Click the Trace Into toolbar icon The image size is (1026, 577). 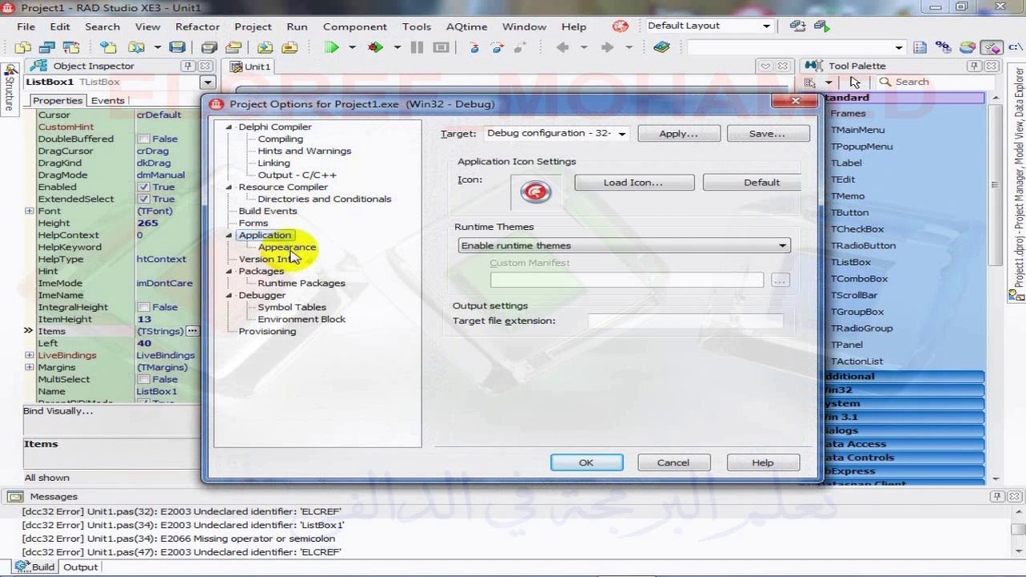(x=475, y=47)
